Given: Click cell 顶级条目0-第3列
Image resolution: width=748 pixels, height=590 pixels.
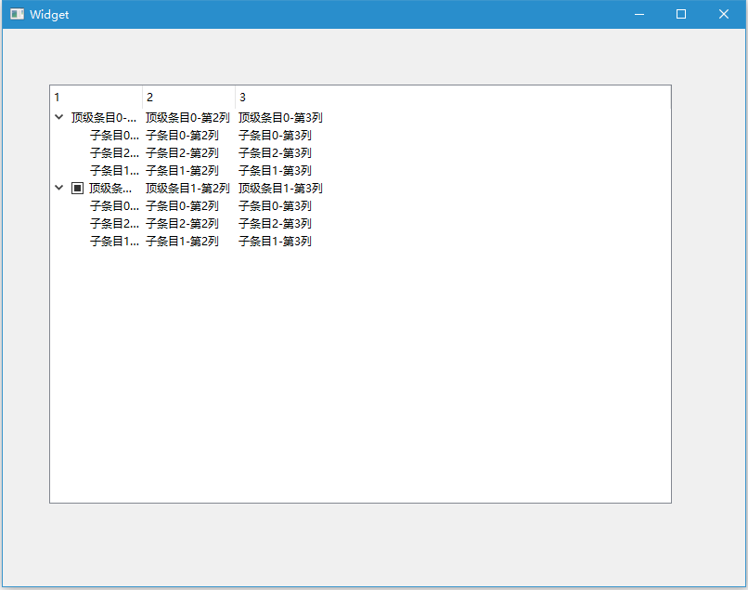Looking at the screenshot, I should click(x=280, y=117).
